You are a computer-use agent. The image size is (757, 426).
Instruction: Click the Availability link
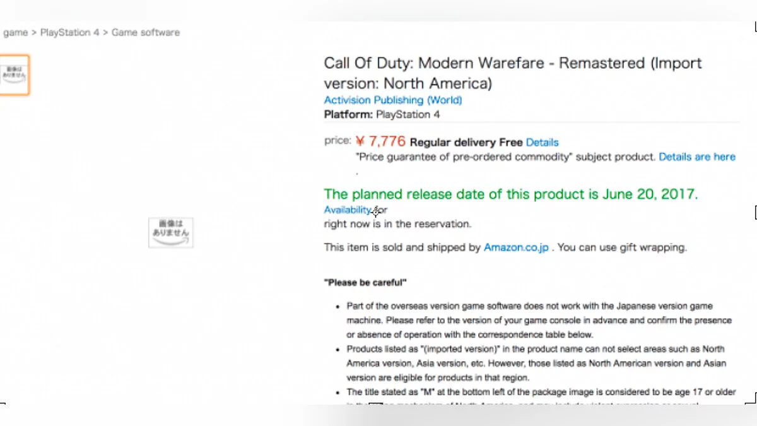347,210
